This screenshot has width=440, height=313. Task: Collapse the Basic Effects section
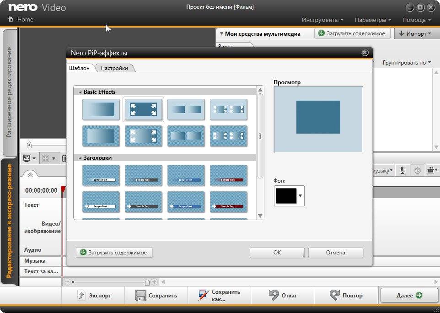point(80,92)
